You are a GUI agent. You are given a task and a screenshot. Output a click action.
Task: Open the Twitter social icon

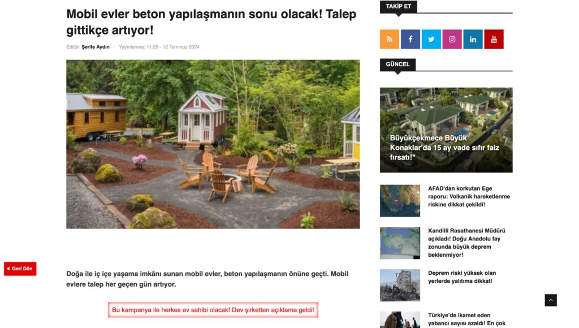(431, 39)
